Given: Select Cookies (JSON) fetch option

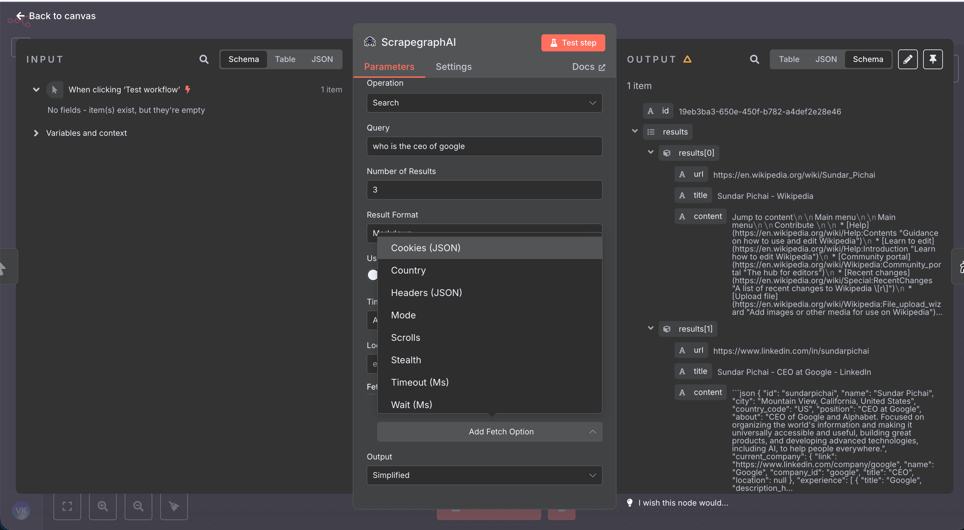Looking at the screenshot, I should tap(490, 248).
